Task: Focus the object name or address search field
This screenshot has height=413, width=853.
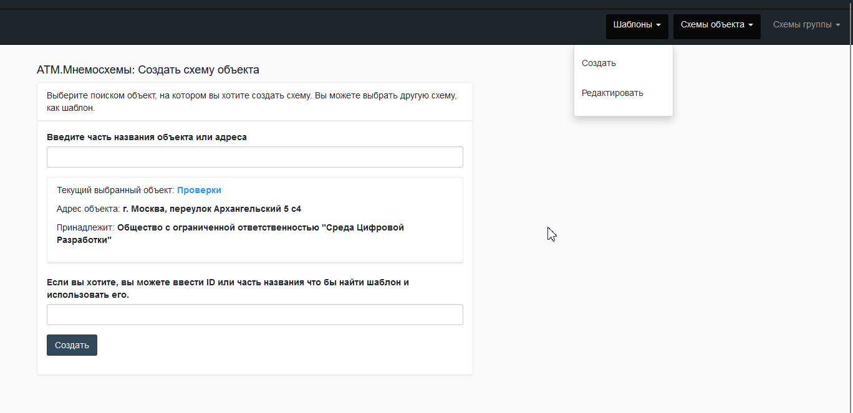Action: [x=254, y=157]
